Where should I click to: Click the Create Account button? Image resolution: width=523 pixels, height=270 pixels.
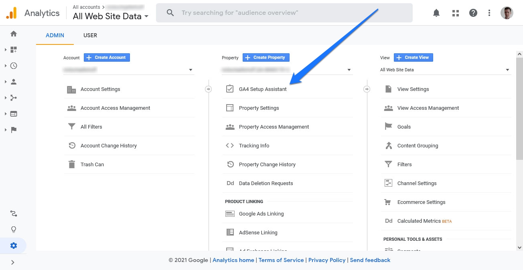(107, 57)
